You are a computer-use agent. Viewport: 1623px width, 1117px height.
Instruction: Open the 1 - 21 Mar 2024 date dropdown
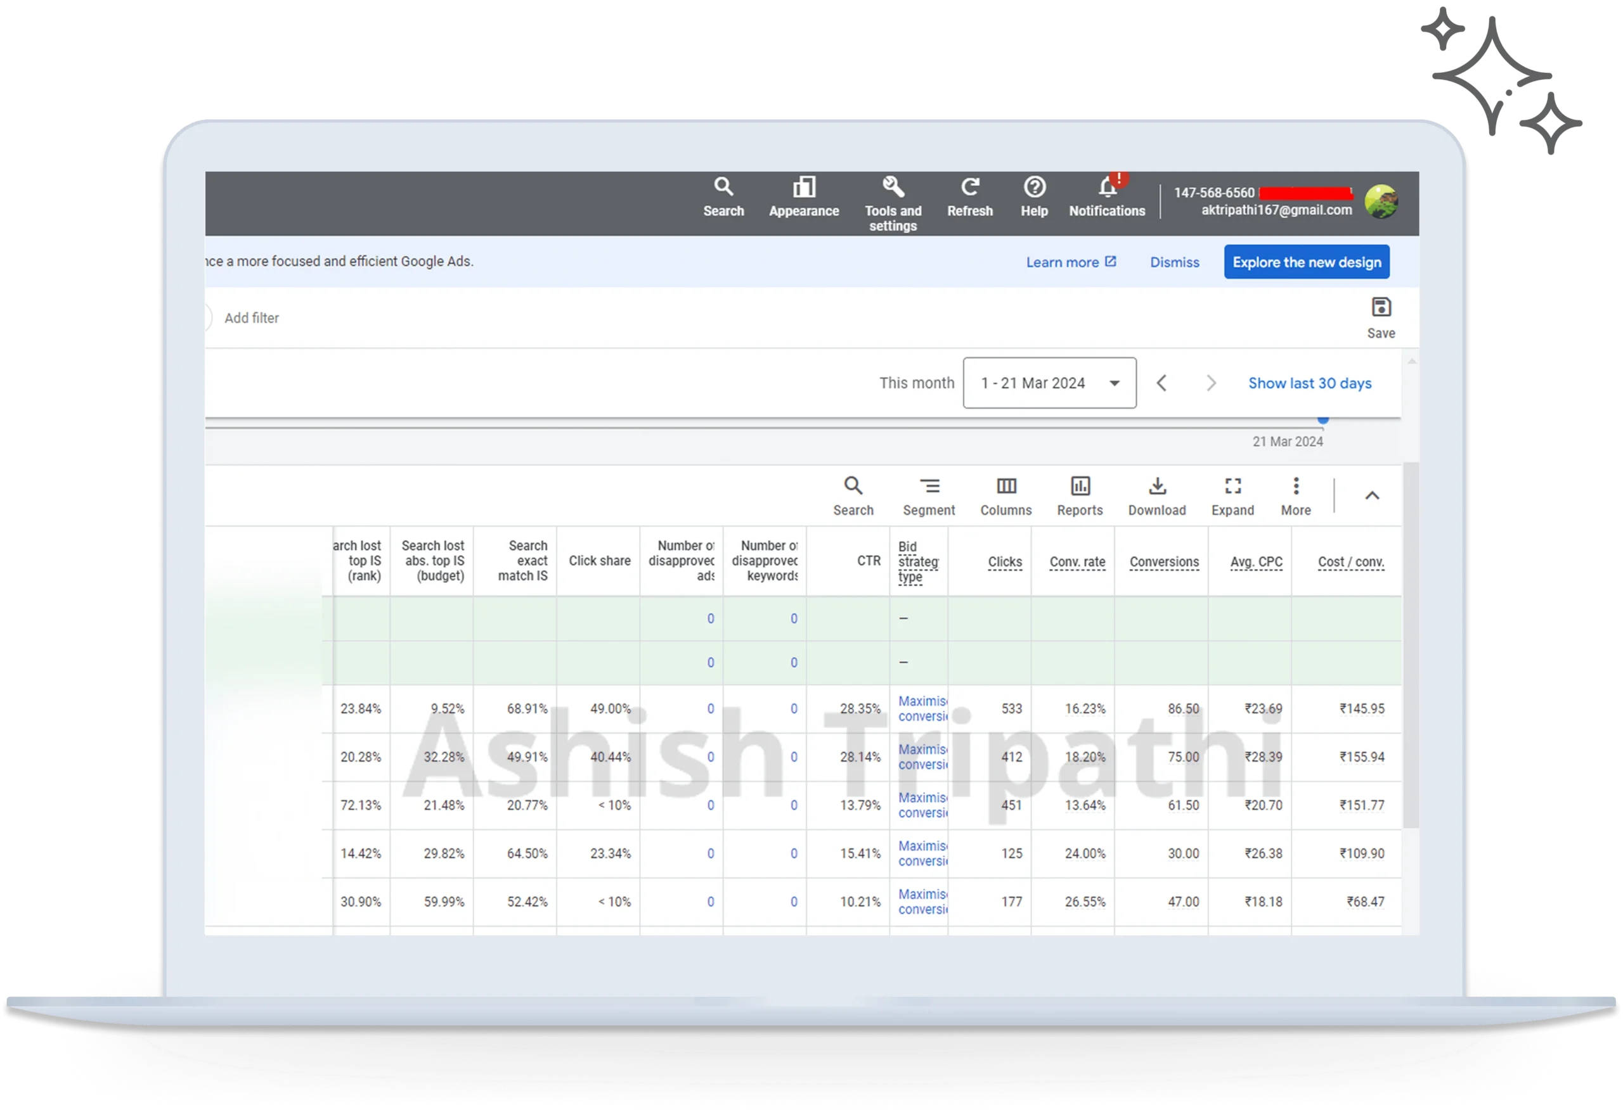(1049, 383)
